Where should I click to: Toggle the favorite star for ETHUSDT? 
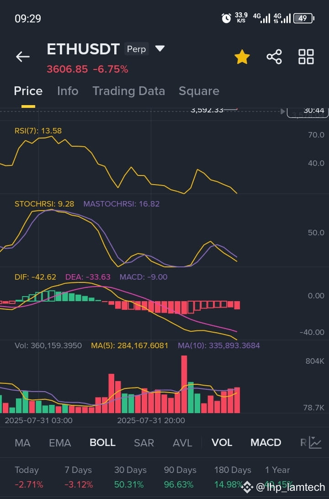242,57
